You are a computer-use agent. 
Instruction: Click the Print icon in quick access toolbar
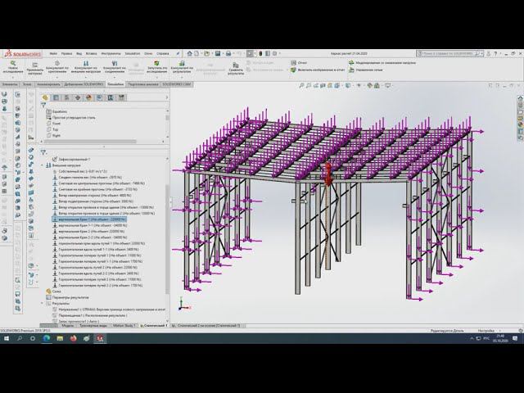click(228, 53)
